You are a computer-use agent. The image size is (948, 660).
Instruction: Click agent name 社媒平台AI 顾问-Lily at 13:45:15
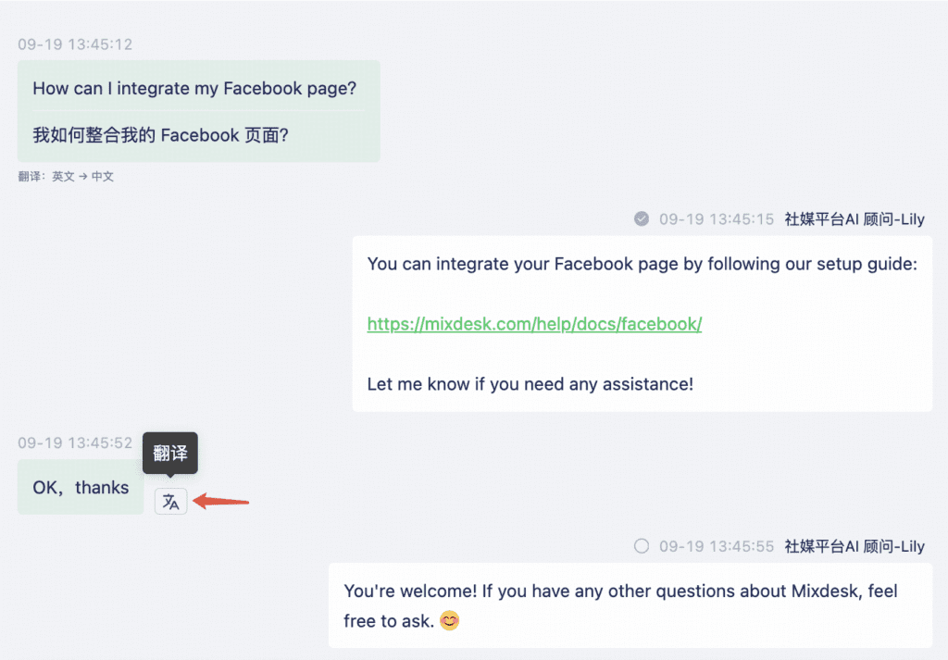tap(854, 219)
